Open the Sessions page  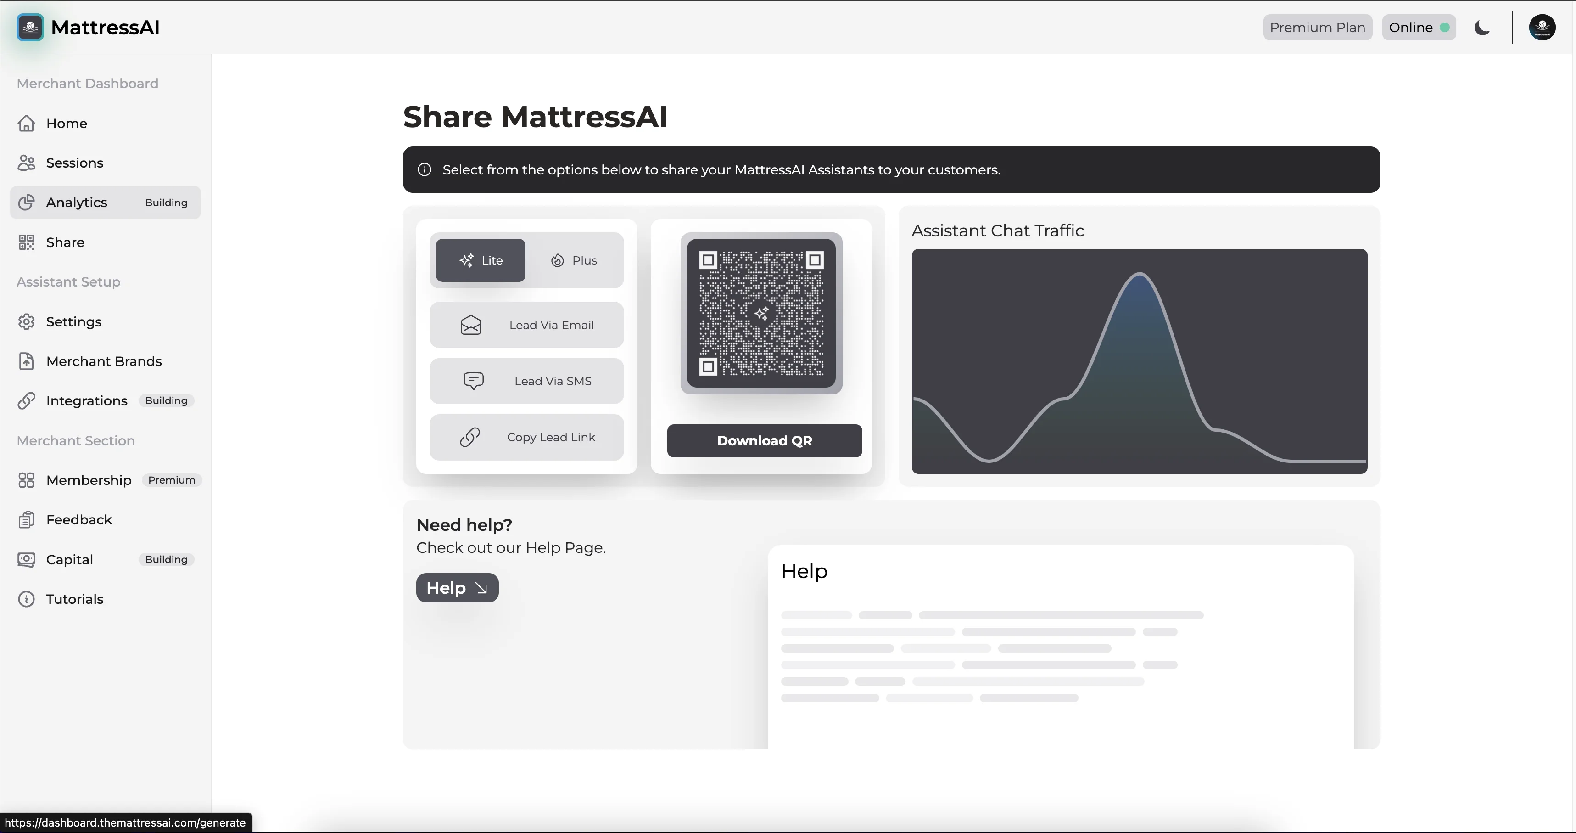click(x=105, y=163)
